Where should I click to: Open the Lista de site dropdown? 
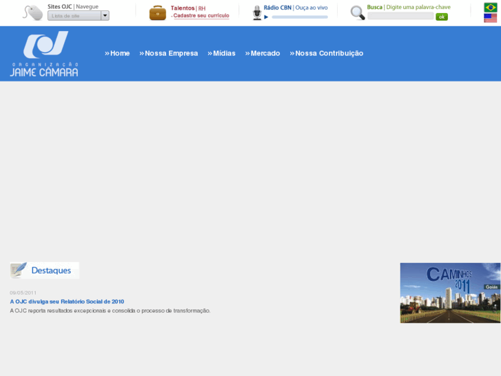[x=79, y=16]
